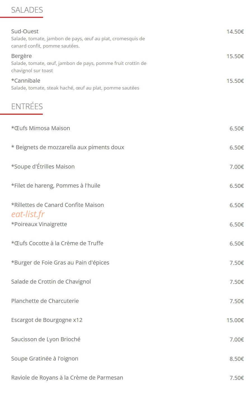Screen dimensions: 252x393
Task: Open the eat-list.fr watermark link
Action: (x=28, y=214)
